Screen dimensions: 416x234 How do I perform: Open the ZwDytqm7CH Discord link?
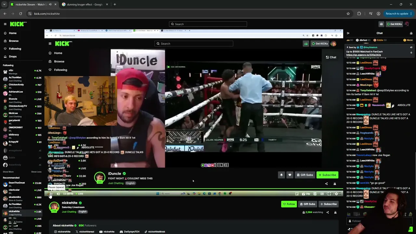pyautogui.click(x=129, y=232)
